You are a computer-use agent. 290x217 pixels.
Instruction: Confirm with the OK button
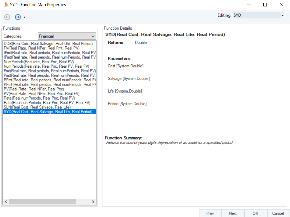[x=255, y=213]
